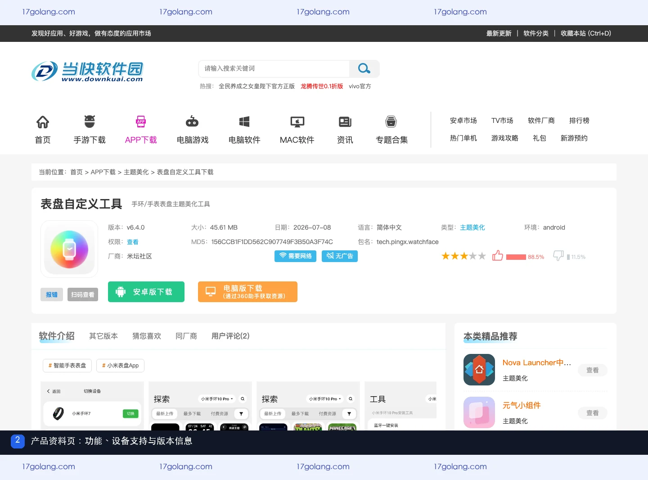The width and height of the screenshot is (648, 480).
Task: Open hot search 龙腾传世0.1折版
Action: [x=322, y=86]
